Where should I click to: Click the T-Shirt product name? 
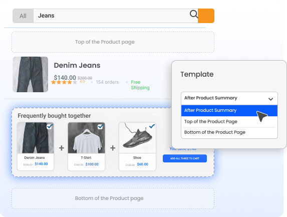click(86, 158)
